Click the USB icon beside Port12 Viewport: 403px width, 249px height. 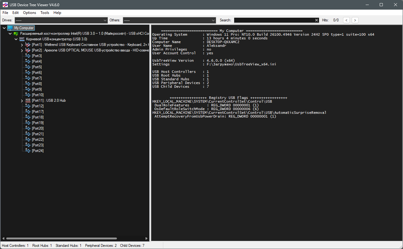click(28, 106)
